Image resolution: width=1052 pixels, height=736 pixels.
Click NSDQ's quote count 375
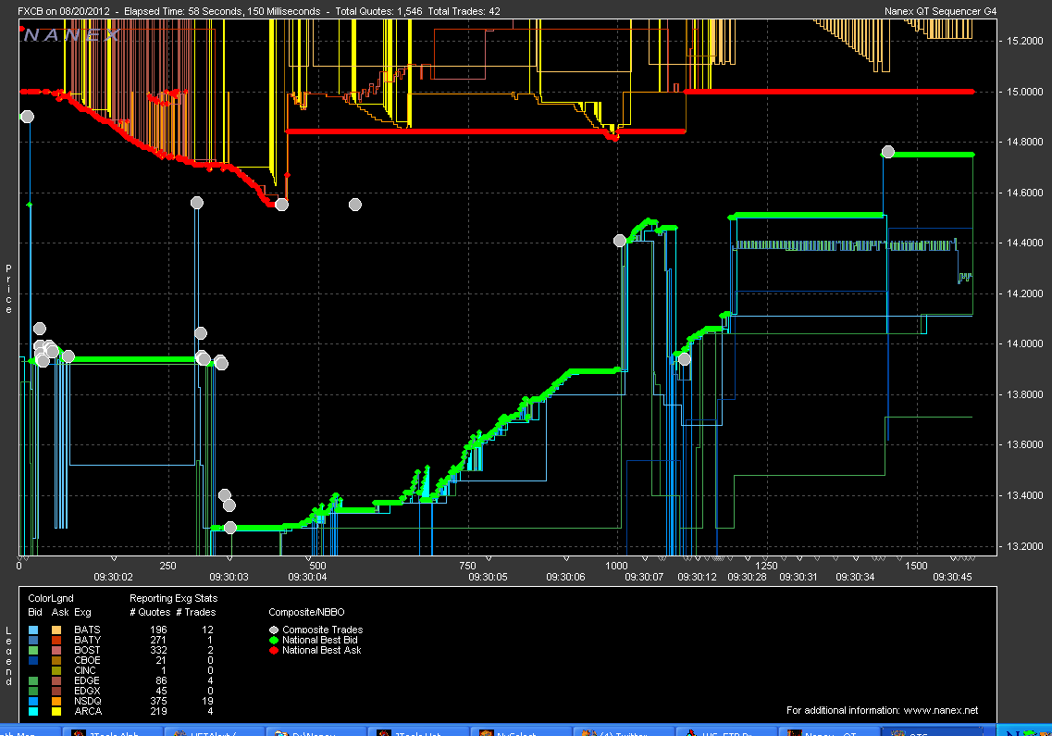[x=158, y=701]
